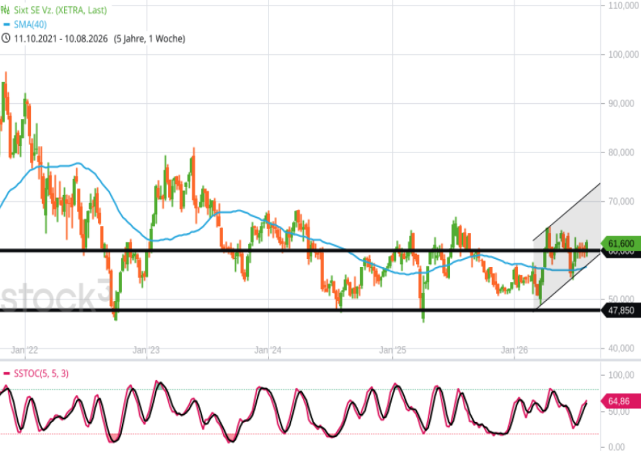This screenshot has height=451, width=641.
Task: Click the pink SSTOC legend marker
Action: (x=6, y=373)
